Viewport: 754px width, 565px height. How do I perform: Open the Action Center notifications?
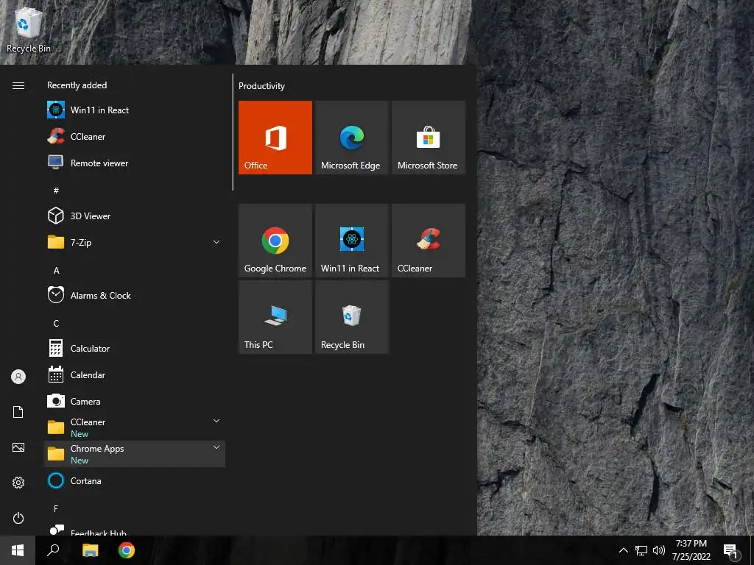pyautogui.click(x=731, y=552)
